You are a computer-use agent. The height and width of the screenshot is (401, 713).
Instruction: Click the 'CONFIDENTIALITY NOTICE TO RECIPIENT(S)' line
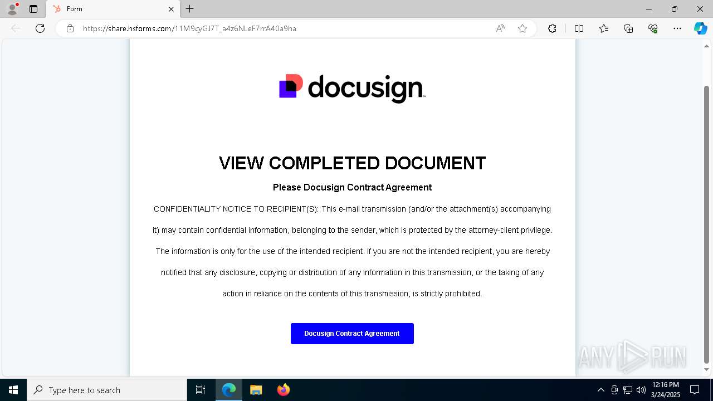(352, 209)
